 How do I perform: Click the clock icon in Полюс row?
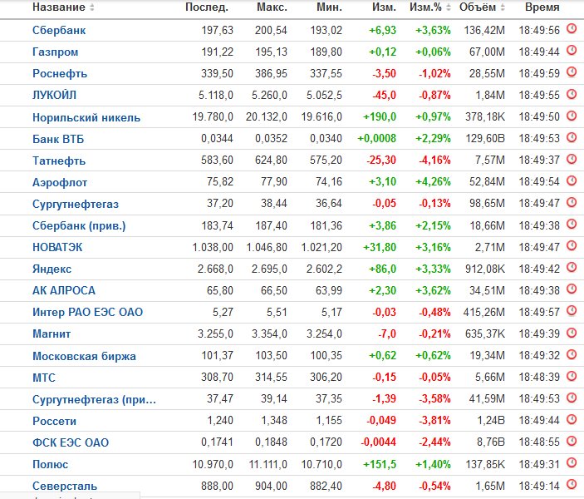[572, 462]
